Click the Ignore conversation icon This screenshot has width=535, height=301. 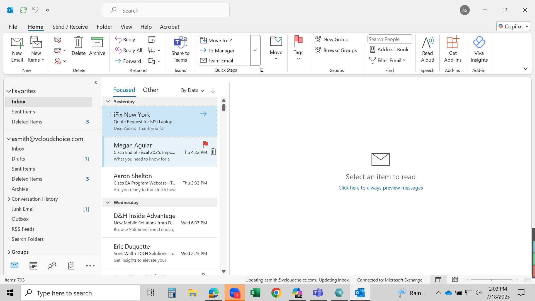click(57, 40)
